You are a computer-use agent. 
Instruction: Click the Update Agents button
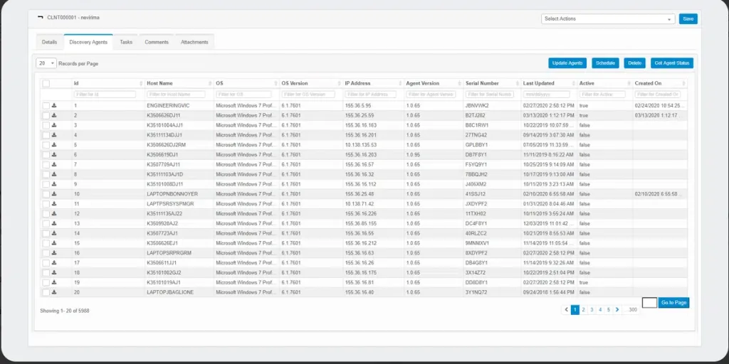pyautogui.click(x=567, y=63)
